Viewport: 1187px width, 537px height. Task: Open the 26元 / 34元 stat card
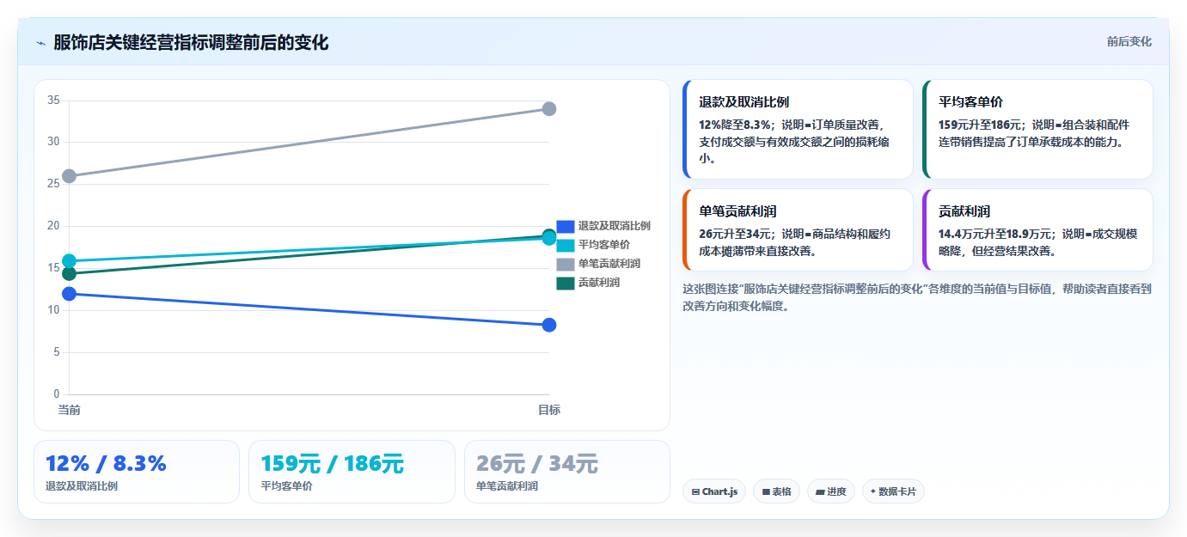point(567,472)
